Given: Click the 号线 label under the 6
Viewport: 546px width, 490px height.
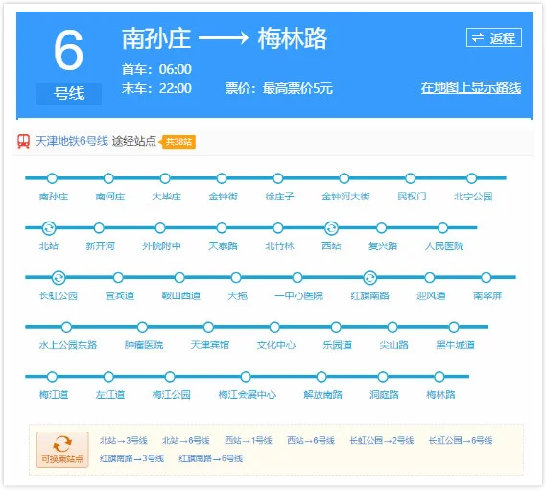Looking at the screenshot, I should click(69, 94).
